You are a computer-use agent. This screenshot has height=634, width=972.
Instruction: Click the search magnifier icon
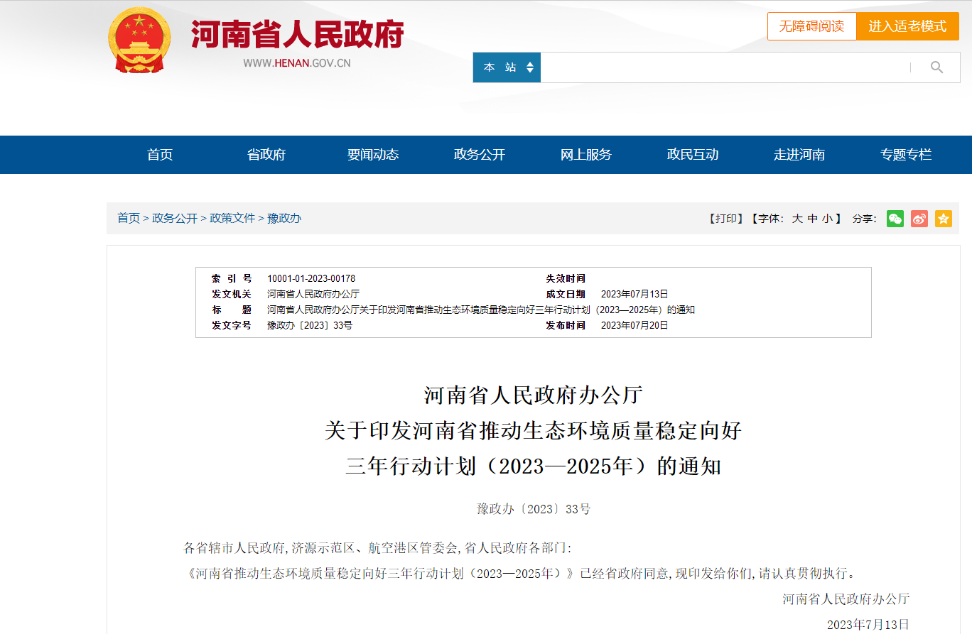pyautogui.click(x=936, y=67)
